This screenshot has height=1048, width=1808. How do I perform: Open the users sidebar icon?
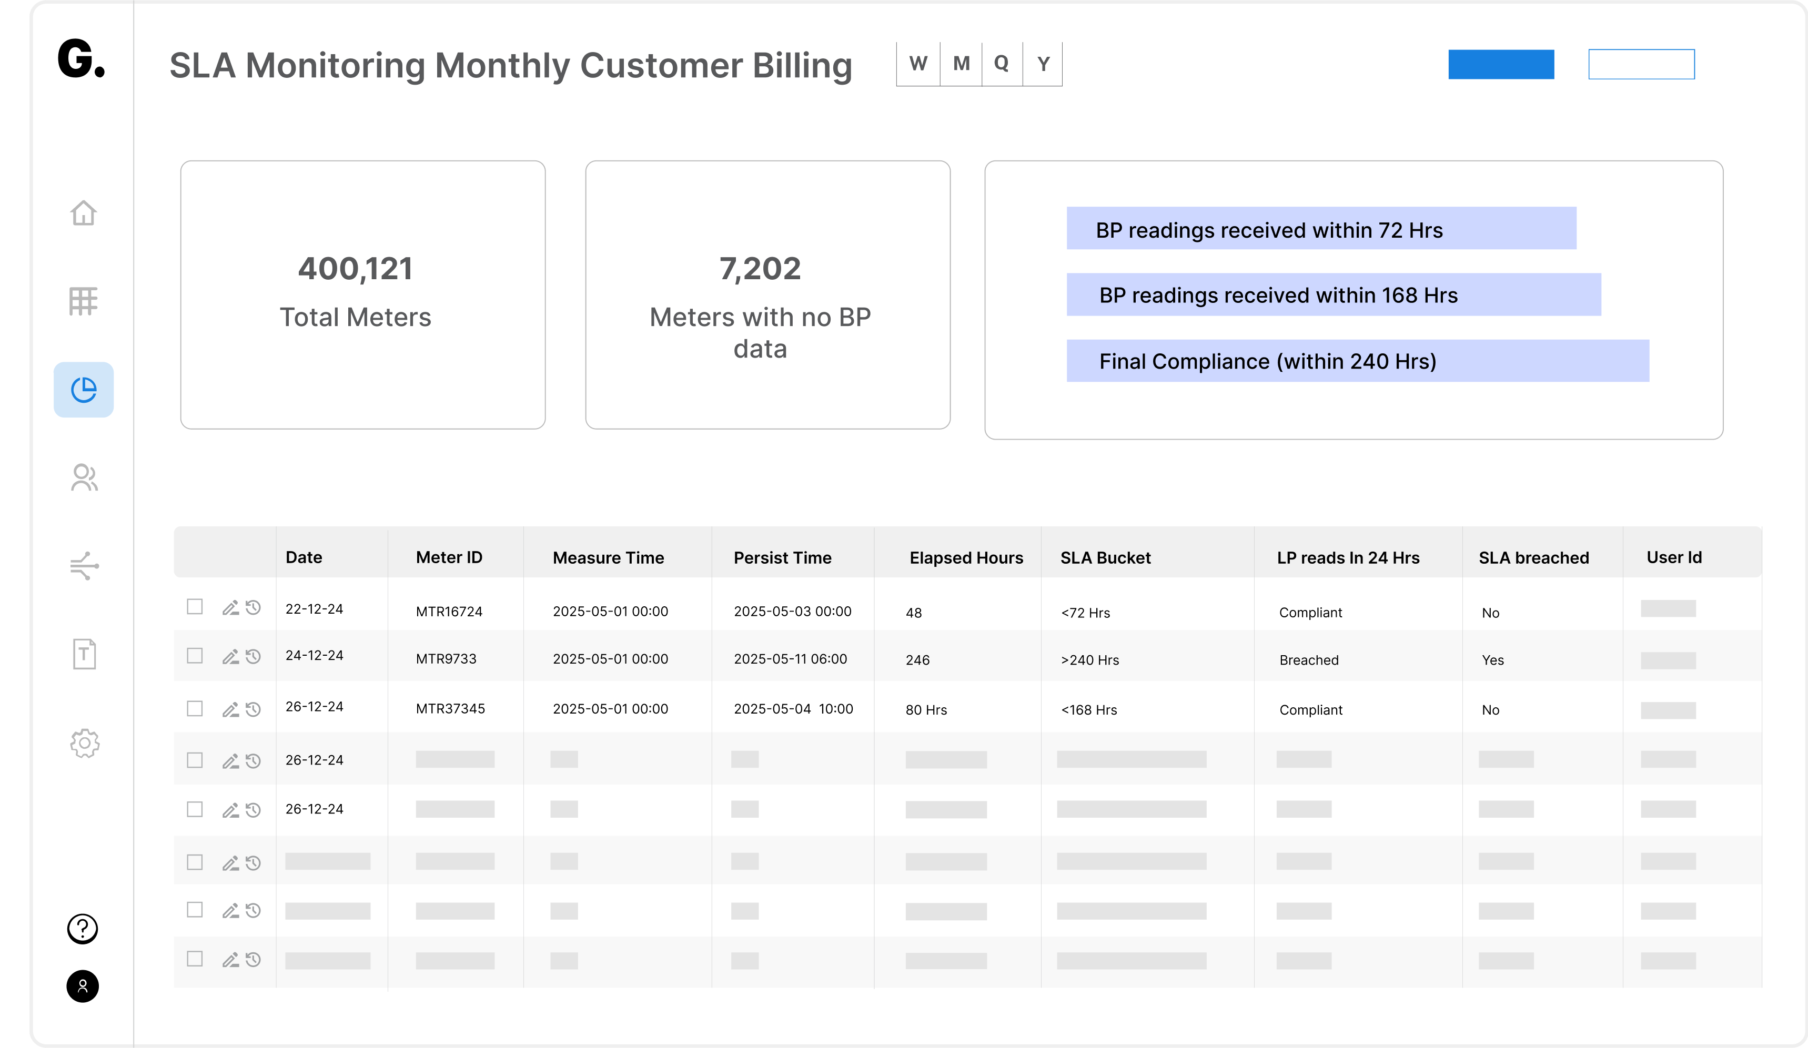click(x=84, y=478)
